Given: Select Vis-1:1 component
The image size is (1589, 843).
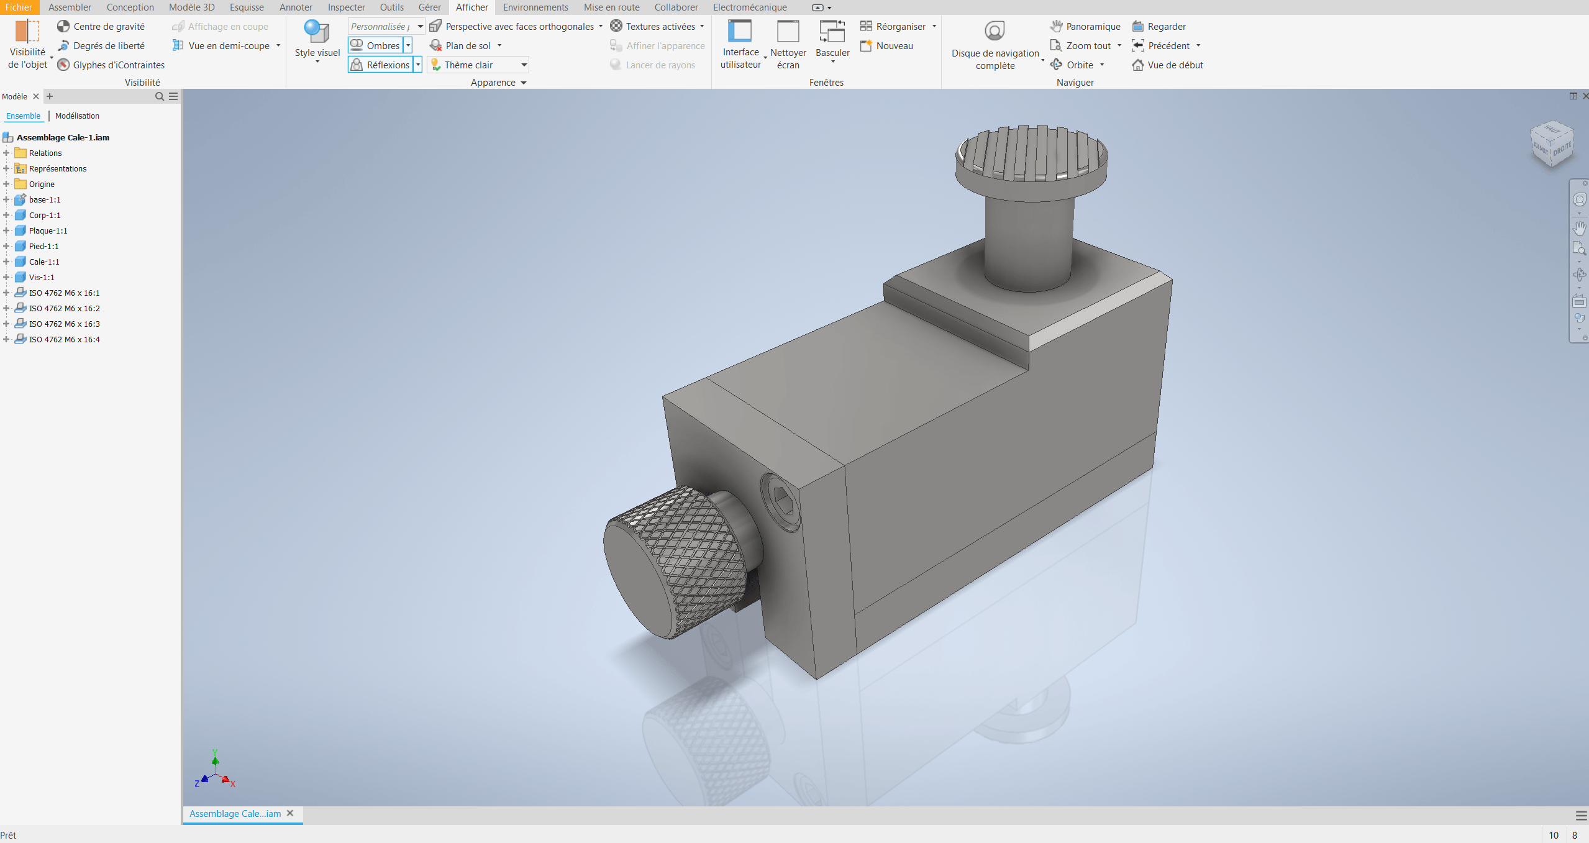Looking at the screenshot, I should [x=42, y=277].
